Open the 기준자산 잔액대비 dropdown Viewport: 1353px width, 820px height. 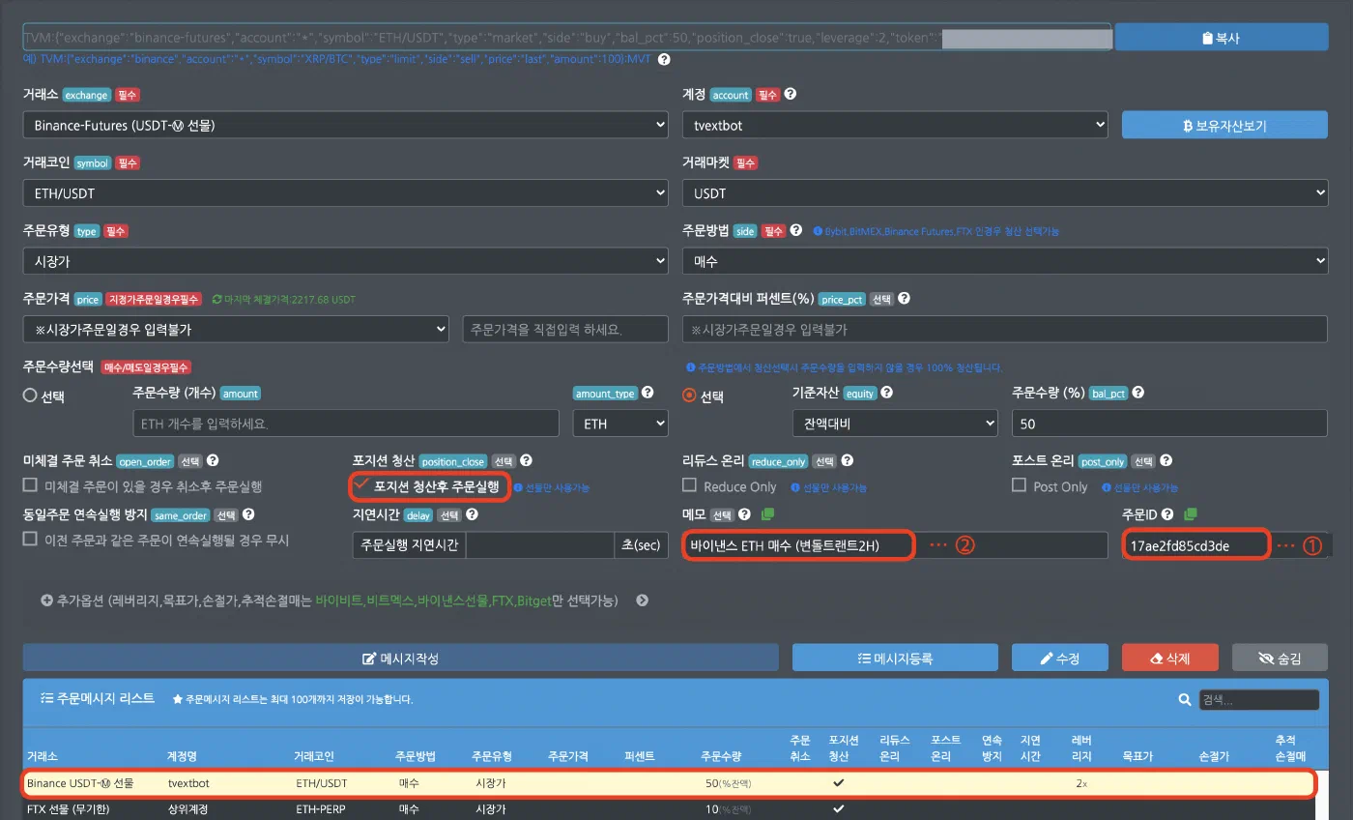coord(894,424)
